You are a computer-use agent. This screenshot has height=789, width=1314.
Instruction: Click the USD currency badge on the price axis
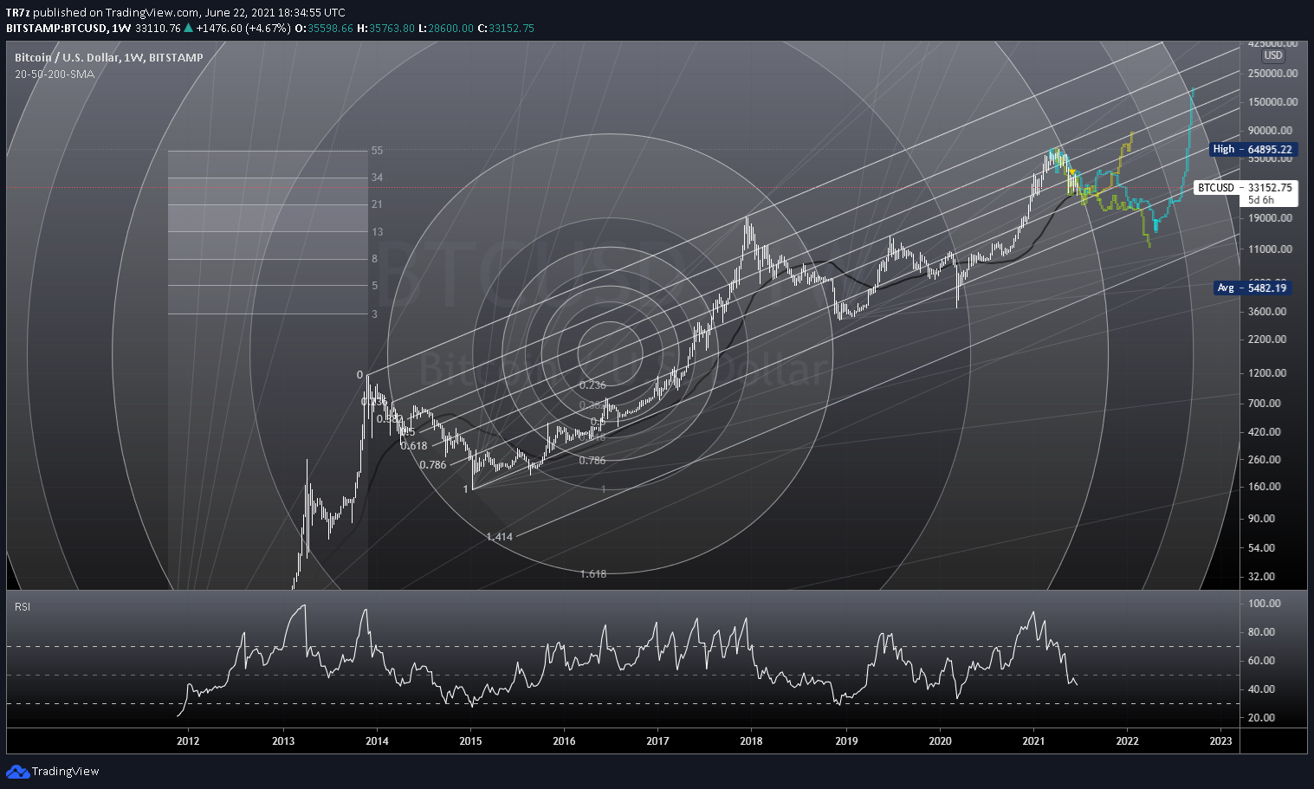(x=1272, y=55)
